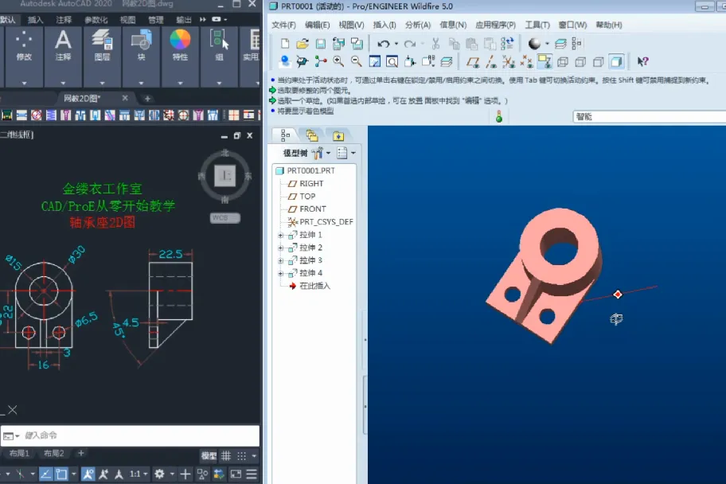Click the Zoom out magnifier in Pro/ENGINEER
Screen dimensions: 726x484
click(356, 61)
